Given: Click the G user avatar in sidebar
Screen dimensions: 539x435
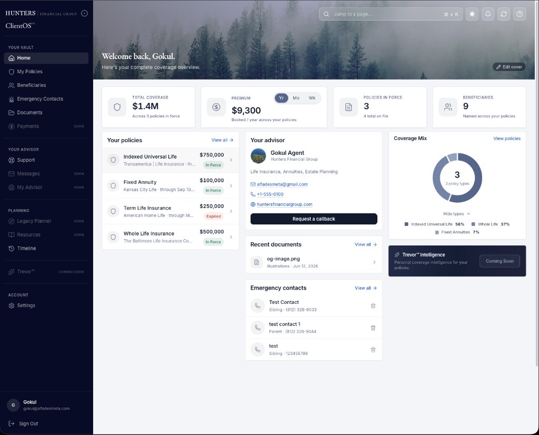Looking at the screenshot, I should point(13,405).
